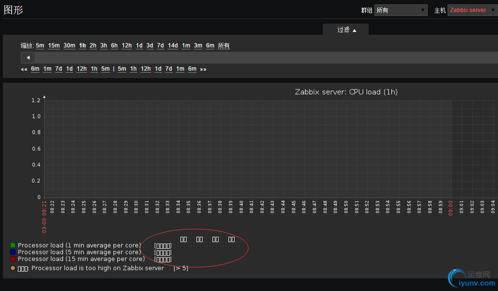
Task: Click the '[> 5]' trigger threshold text
Action: coord(181,268)
